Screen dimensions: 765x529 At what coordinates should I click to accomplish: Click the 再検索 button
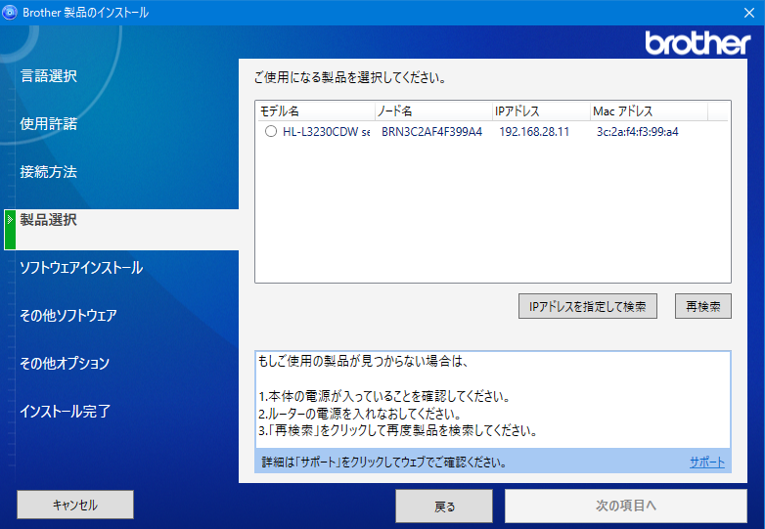[703, 306]
